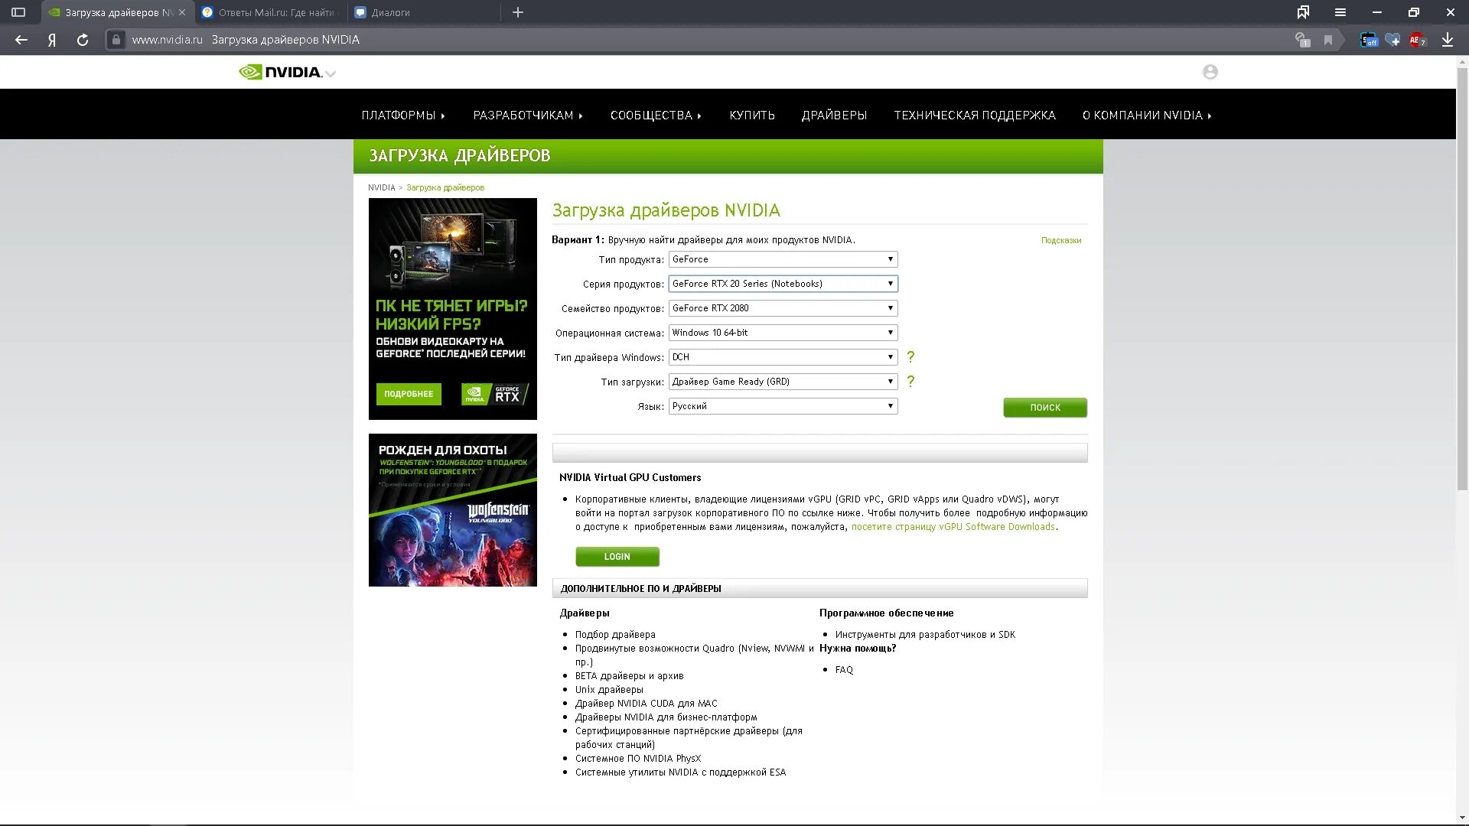
Task: Click the GeForce RTX logo in ad banner
Action: [494, 394]
